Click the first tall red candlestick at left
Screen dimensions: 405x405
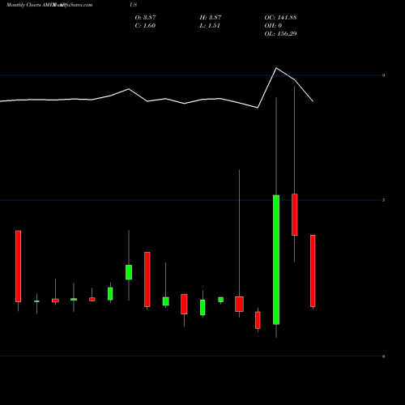tap(18, 266)
